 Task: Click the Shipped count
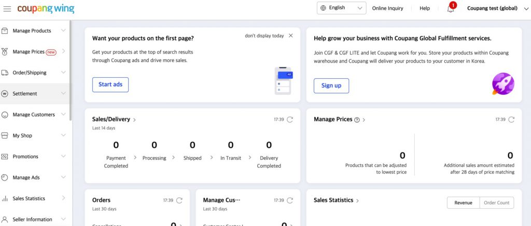click(x=192, y=145)
